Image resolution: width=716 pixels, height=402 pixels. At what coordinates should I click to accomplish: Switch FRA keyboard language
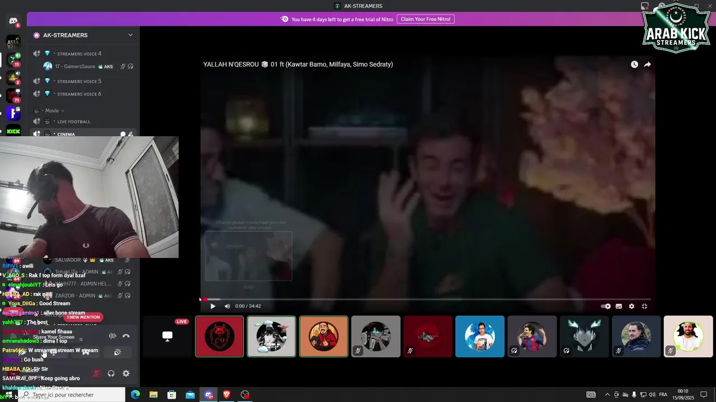click(663, 395)
